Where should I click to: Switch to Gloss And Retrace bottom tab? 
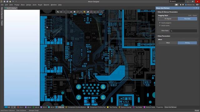pos(170,107)
